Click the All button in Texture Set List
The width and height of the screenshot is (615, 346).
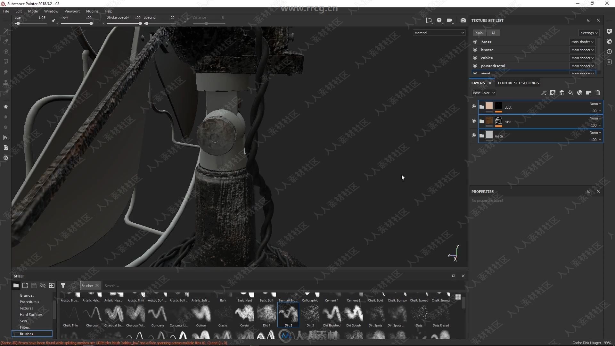coord(493,33)
